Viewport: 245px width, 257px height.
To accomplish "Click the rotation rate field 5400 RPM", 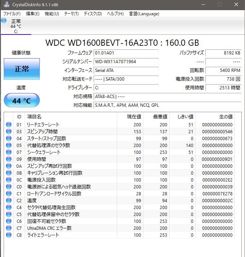I will point(223,70).
